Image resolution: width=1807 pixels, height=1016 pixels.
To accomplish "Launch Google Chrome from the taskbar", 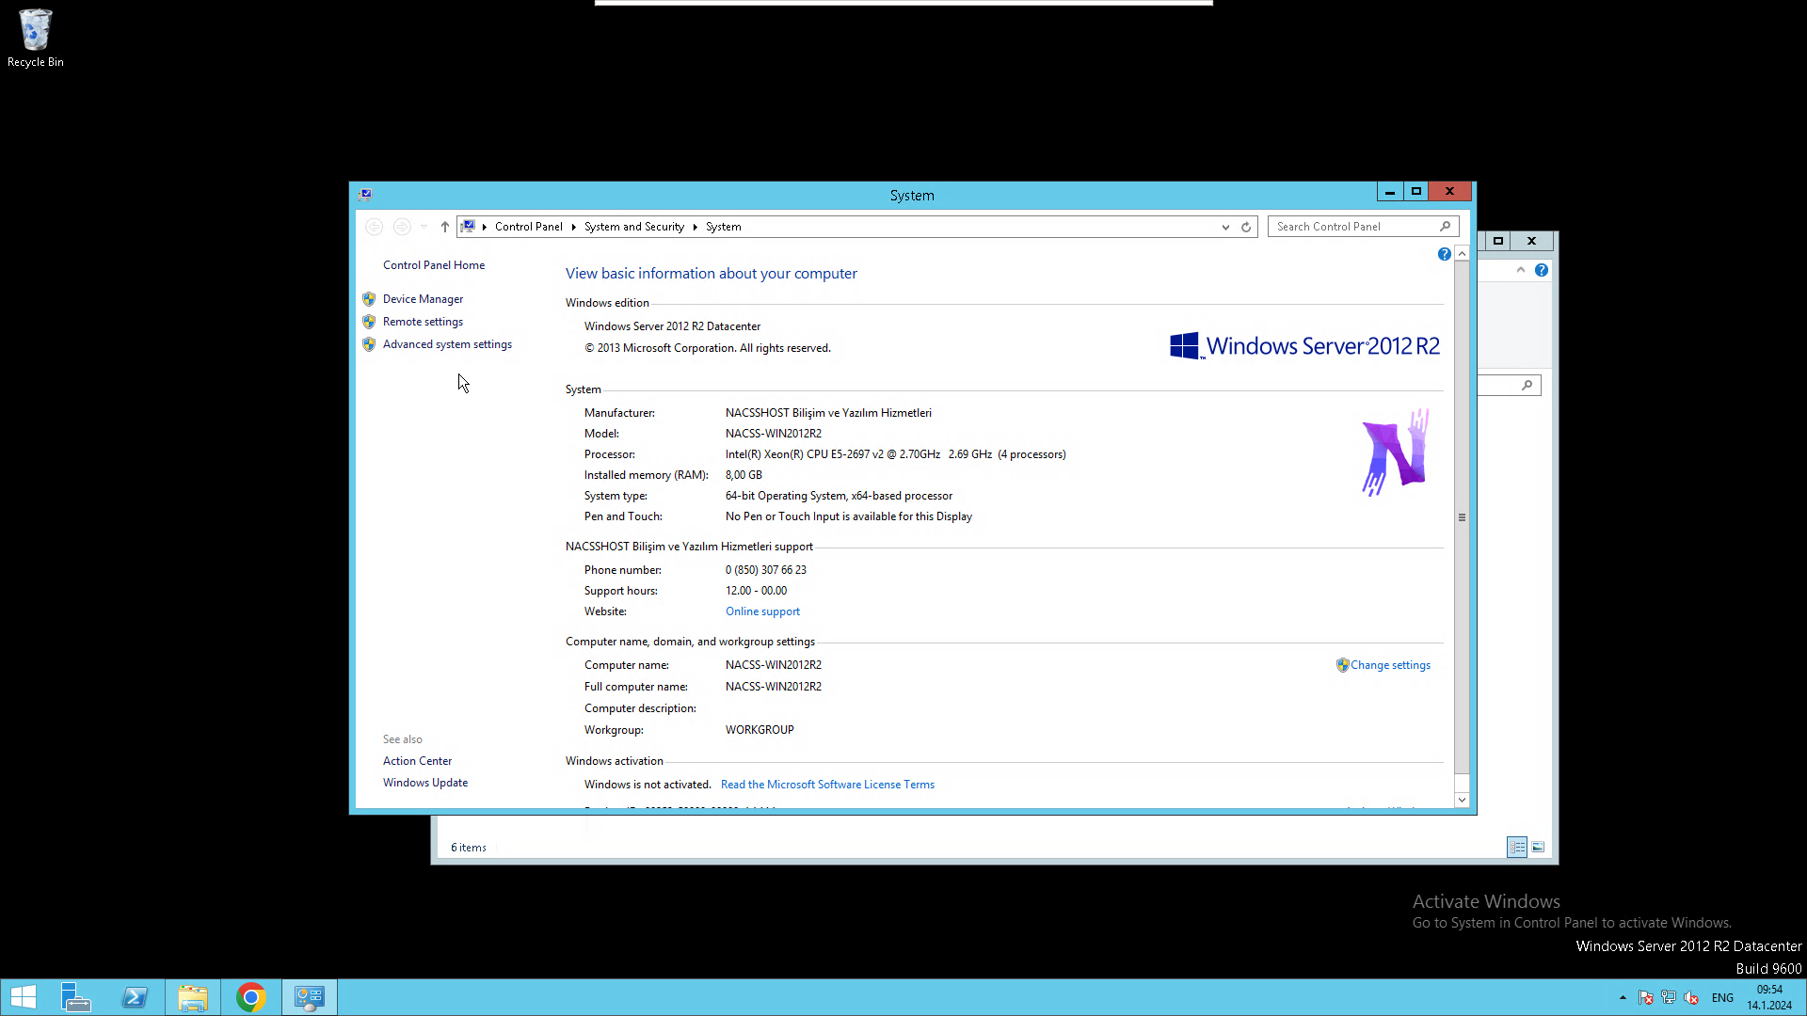I will pos(251,997).
